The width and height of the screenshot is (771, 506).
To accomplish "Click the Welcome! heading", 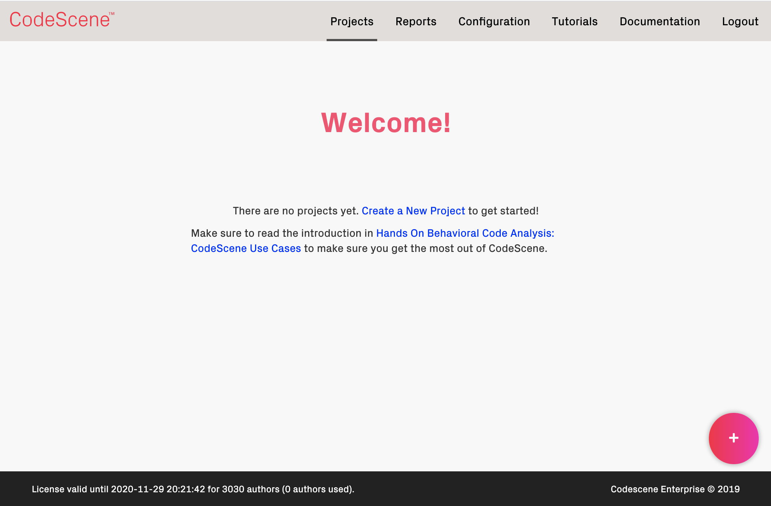I will pyautogui.click(x=386, y=123).
